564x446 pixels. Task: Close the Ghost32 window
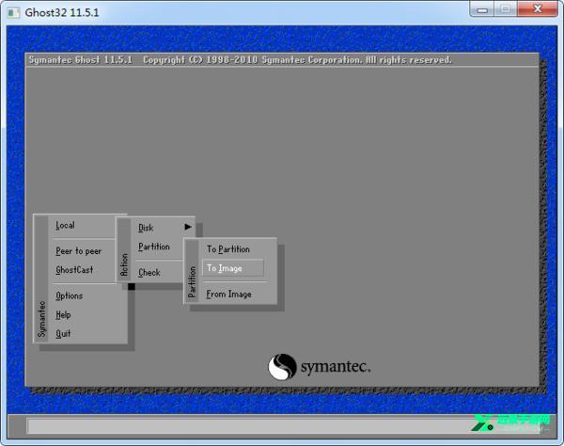pyautogui.click(x=538, y=9)
